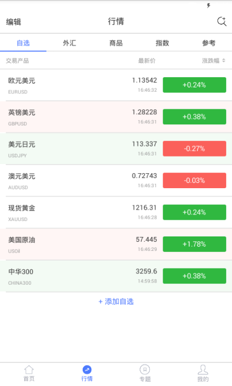Viewport: 232px width, 386px height.
Task: Select the 自选 tab
Action: point(23,43)
